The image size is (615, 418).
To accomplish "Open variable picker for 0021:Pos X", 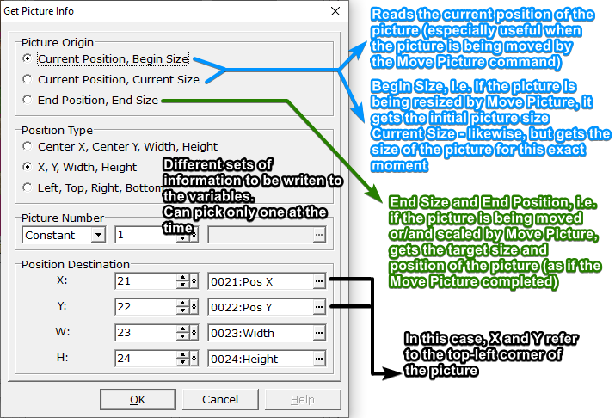I will (319, 281).
